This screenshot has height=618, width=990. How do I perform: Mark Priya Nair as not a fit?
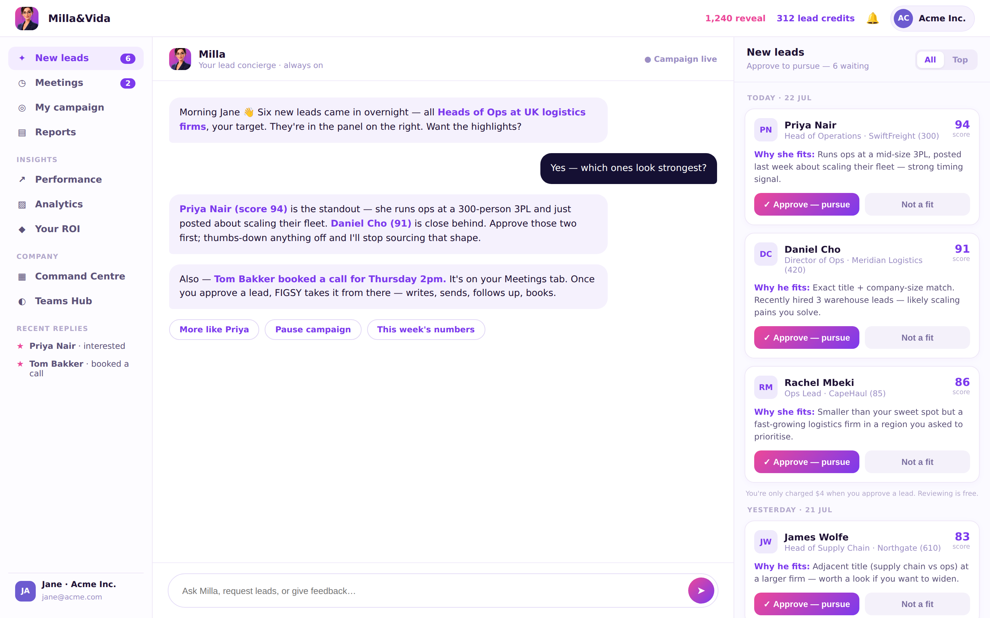click(x=917, y=204)
